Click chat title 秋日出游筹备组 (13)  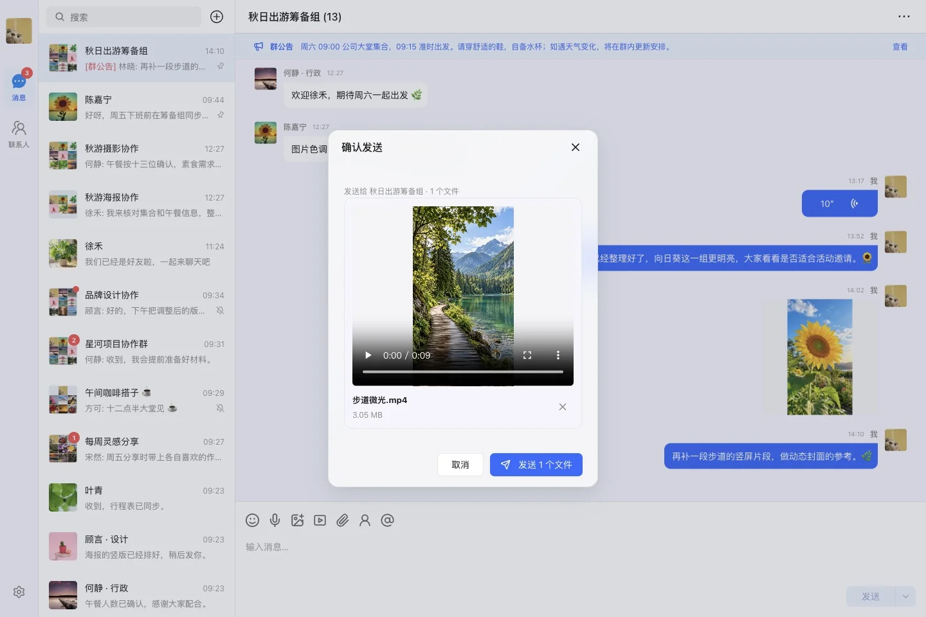[x=295, y=17]
